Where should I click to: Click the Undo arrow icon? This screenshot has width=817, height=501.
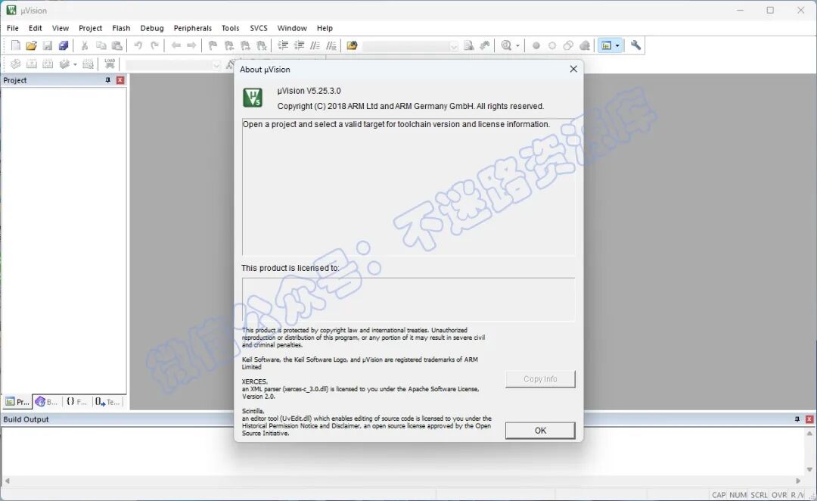138,46
